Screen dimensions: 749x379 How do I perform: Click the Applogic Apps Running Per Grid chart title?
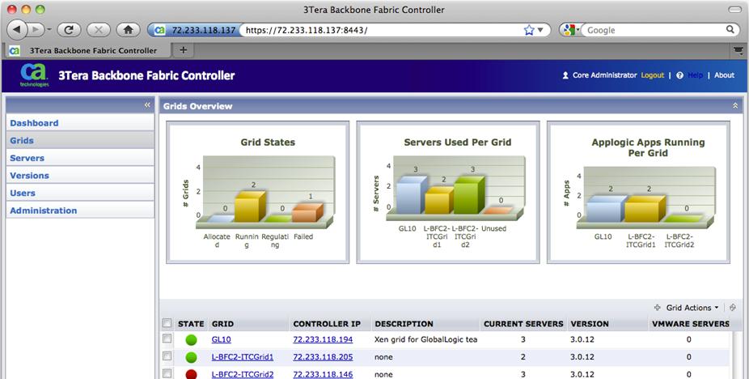click(648, 147)
